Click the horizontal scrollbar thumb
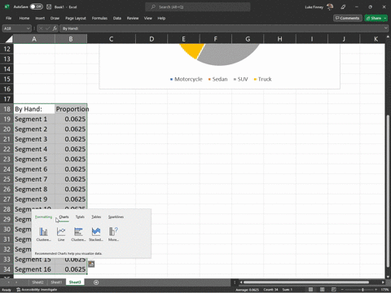 click(305, 282)
